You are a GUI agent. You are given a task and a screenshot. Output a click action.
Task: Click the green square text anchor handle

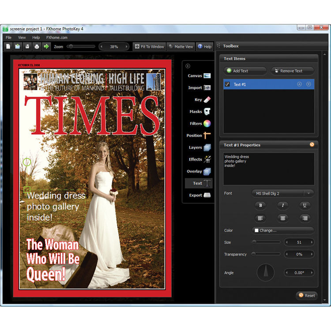coord(27,189)
